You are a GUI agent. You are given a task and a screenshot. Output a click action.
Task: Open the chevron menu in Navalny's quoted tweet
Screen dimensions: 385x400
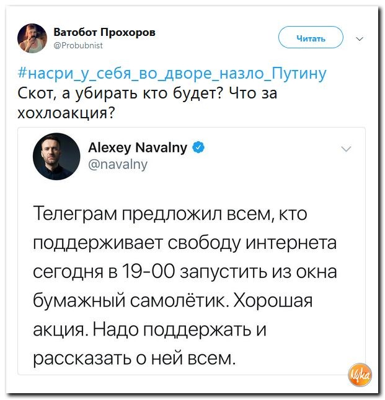(345, 149)
